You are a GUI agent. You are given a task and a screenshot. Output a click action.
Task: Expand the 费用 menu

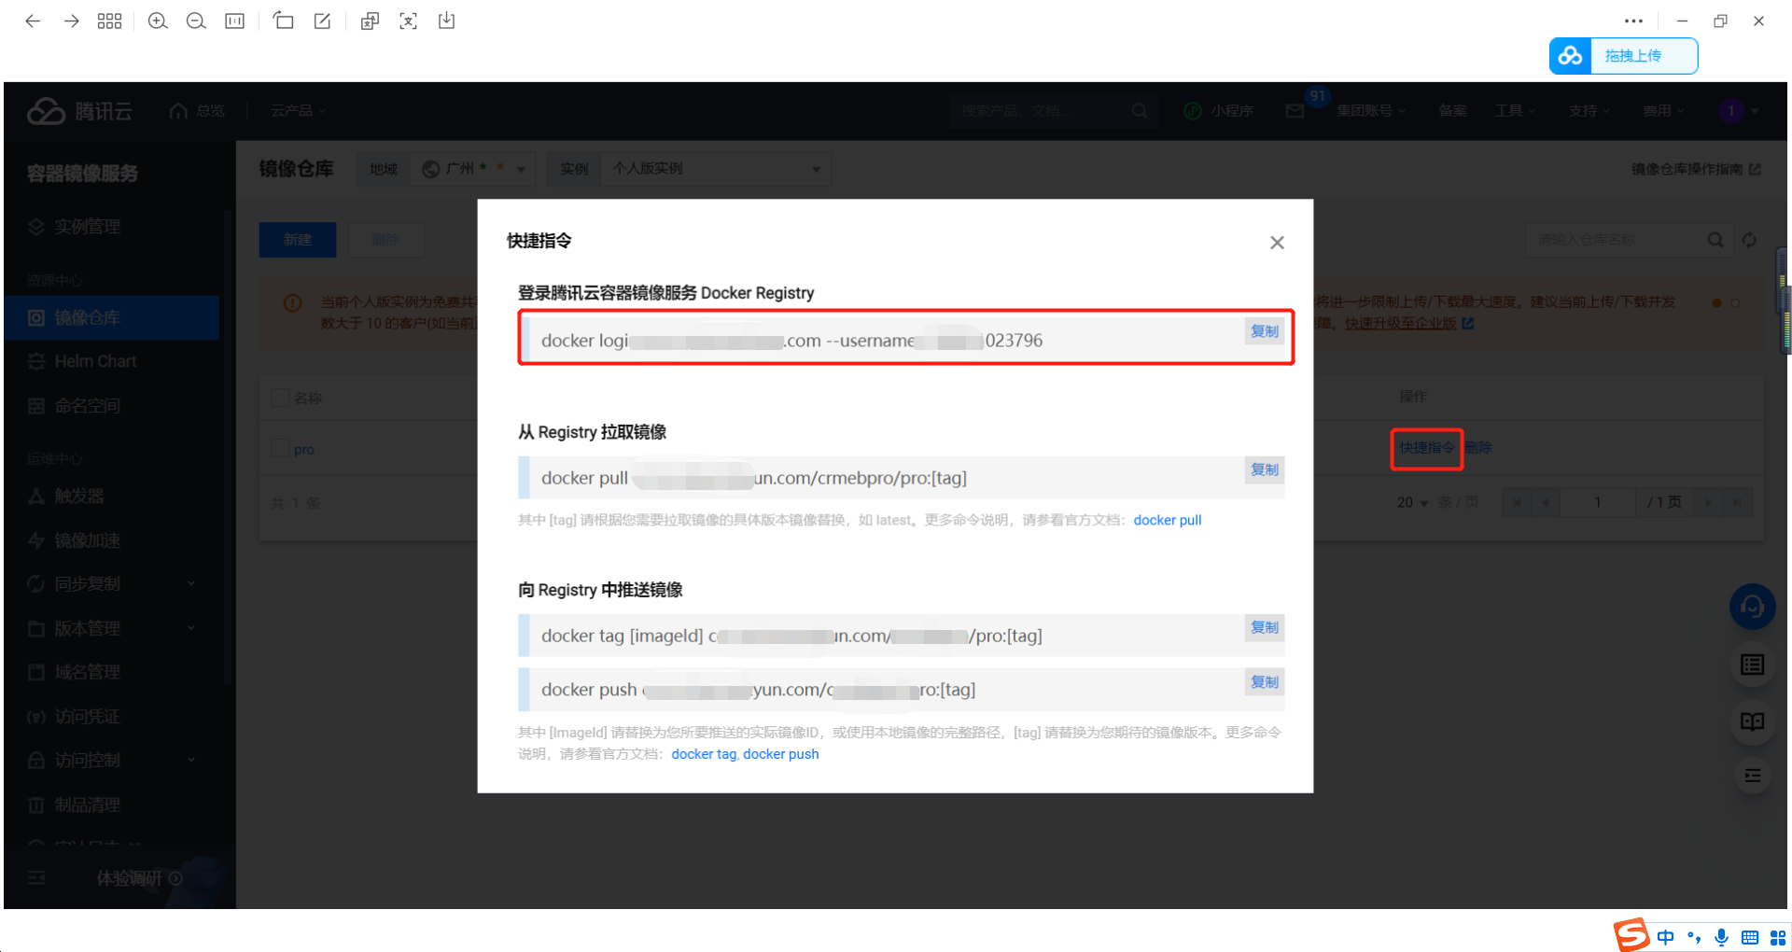[1663, 111]
